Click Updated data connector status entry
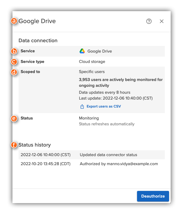Viewport: 181px width, 214px height. click(108, 155)
